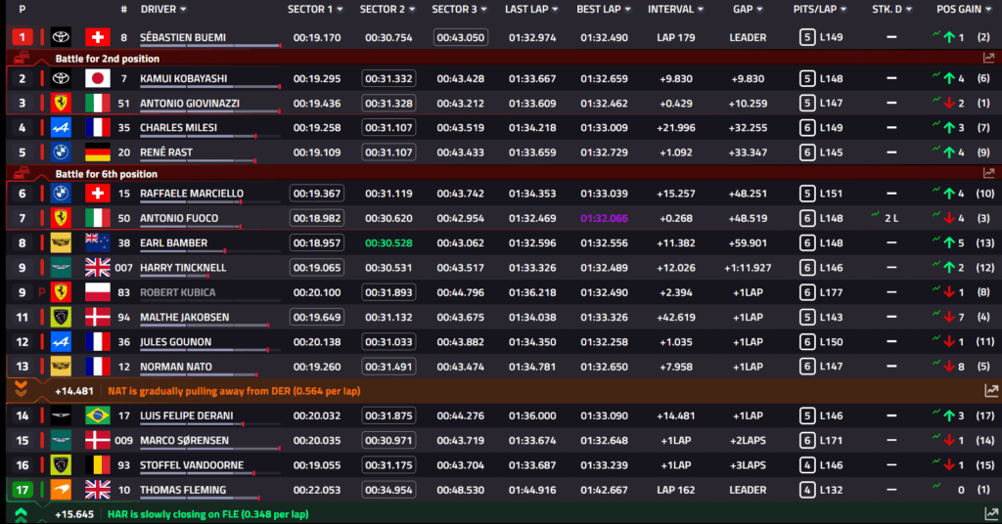Click the Brazil flag beside Luis Felipe Derani
Image resolution: width=1002 pixels, height=524 pixels.
[98, 416]
